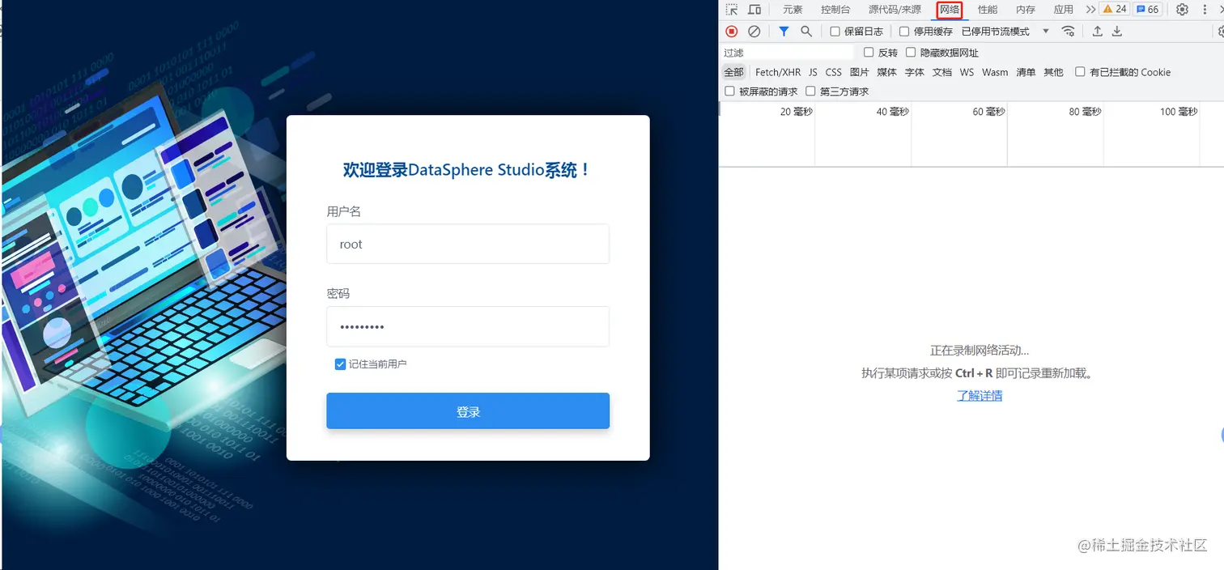
Task: Filter requests by 文档 documents
Action: pyautogui.click(x=942, y=72)
